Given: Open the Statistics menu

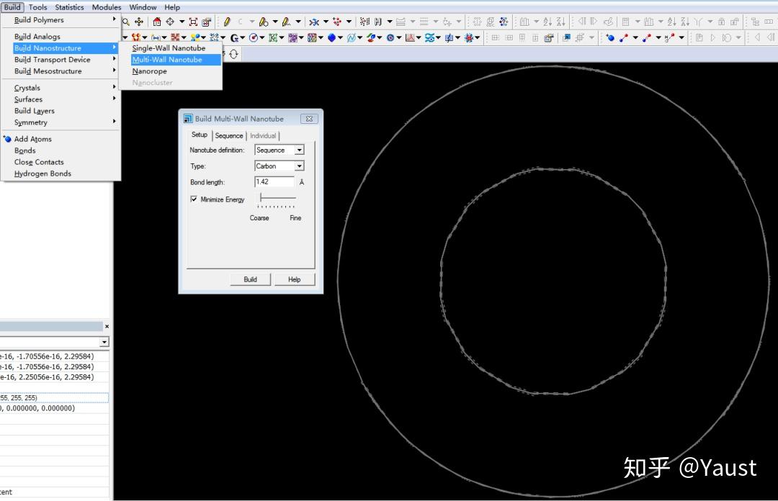Looking at the screenshot, I should click(68, 7).
